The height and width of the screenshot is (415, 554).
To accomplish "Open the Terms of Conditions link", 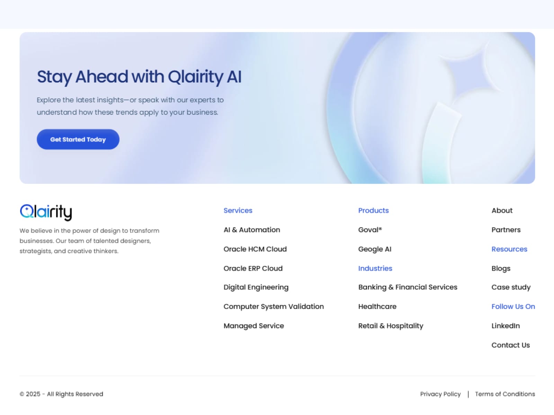I will pos(505,394).
